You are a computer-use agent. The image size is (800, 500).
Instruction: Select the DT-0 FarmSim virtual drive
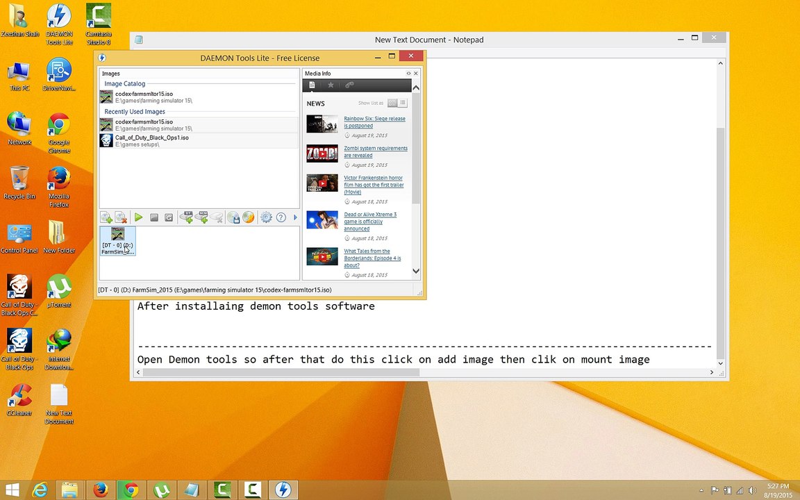click(117, 241)
